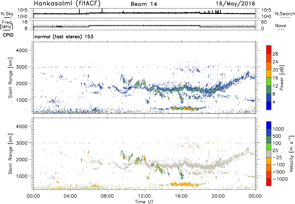The image size is (295, 204).
Task: Click the '04:00' time axis tick label
Action: pos(70,196)
